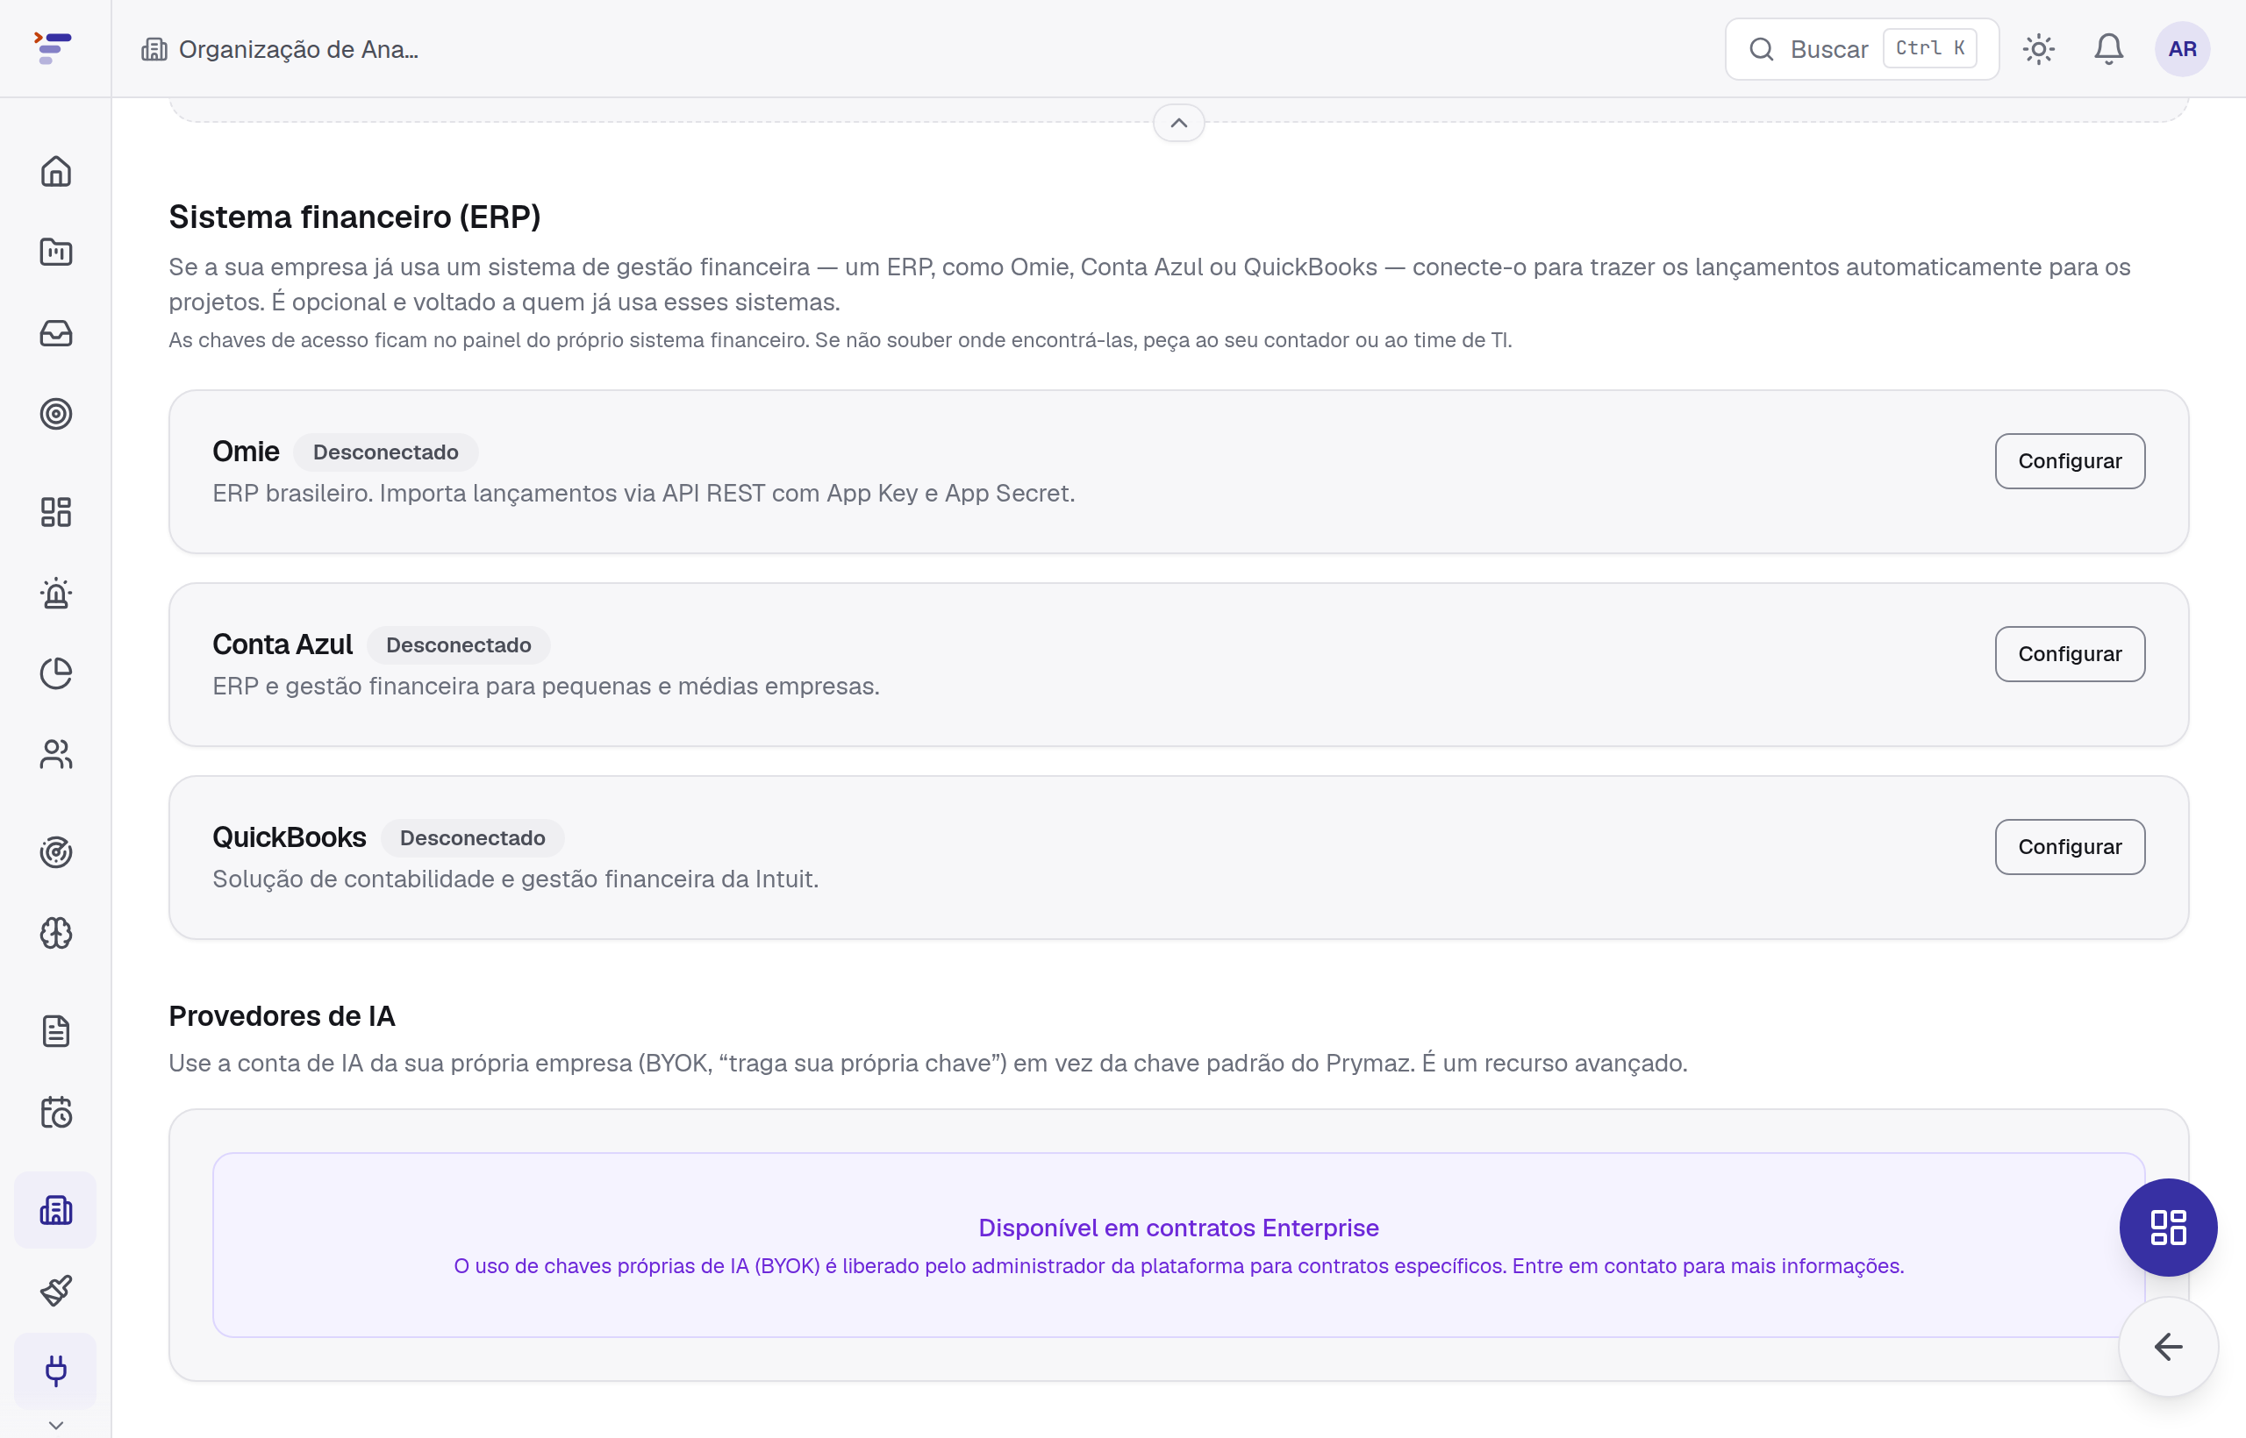Open the target goals icon in sidebar
Image resolution: width=2246 pixels, height=1438 pixels.
click(56, 414)
